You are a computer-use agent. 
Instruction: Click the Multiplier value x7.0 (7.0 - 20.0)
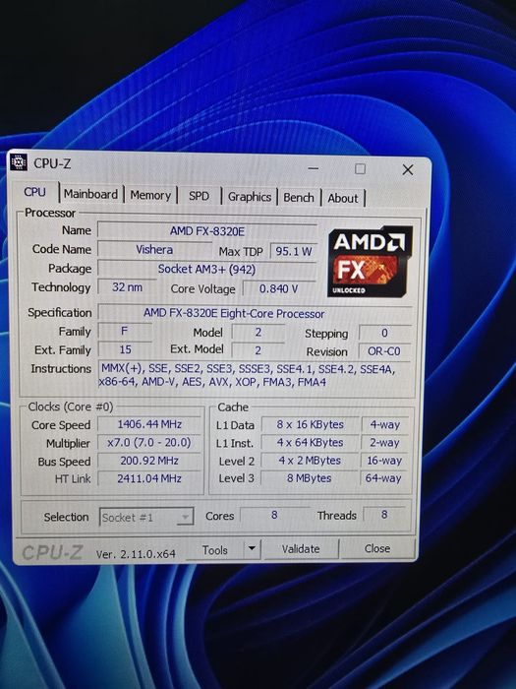click(149, 443)
